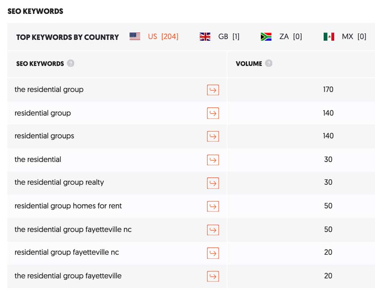Open arrow icon for 'the residential group realty'

click(x=213, y=183)
